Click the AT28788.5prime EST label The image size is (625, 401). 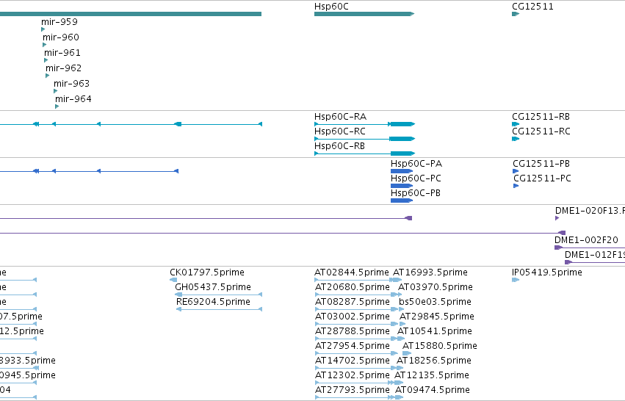(353, 332)
